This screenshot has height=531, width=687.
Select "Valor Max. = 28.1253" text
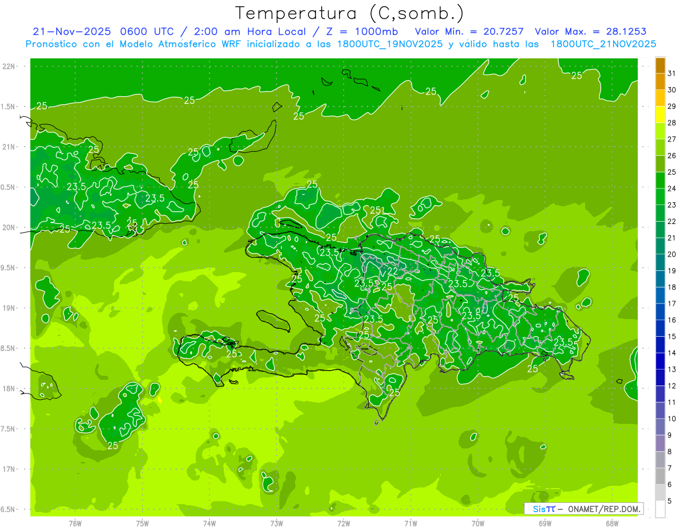[x=591, y=32]
